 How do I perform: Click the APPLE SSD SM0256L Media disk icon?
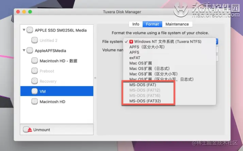30,30
